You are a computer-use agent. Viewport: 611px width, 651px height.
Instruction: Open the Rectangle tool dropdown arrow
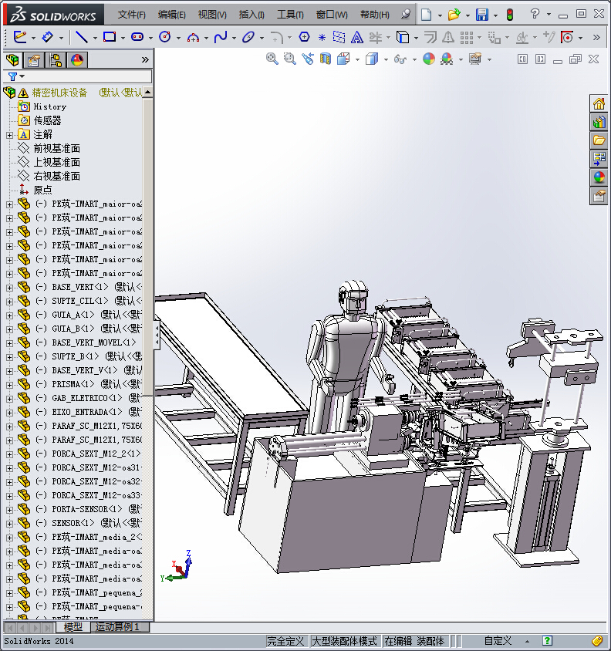click(123, 37)
